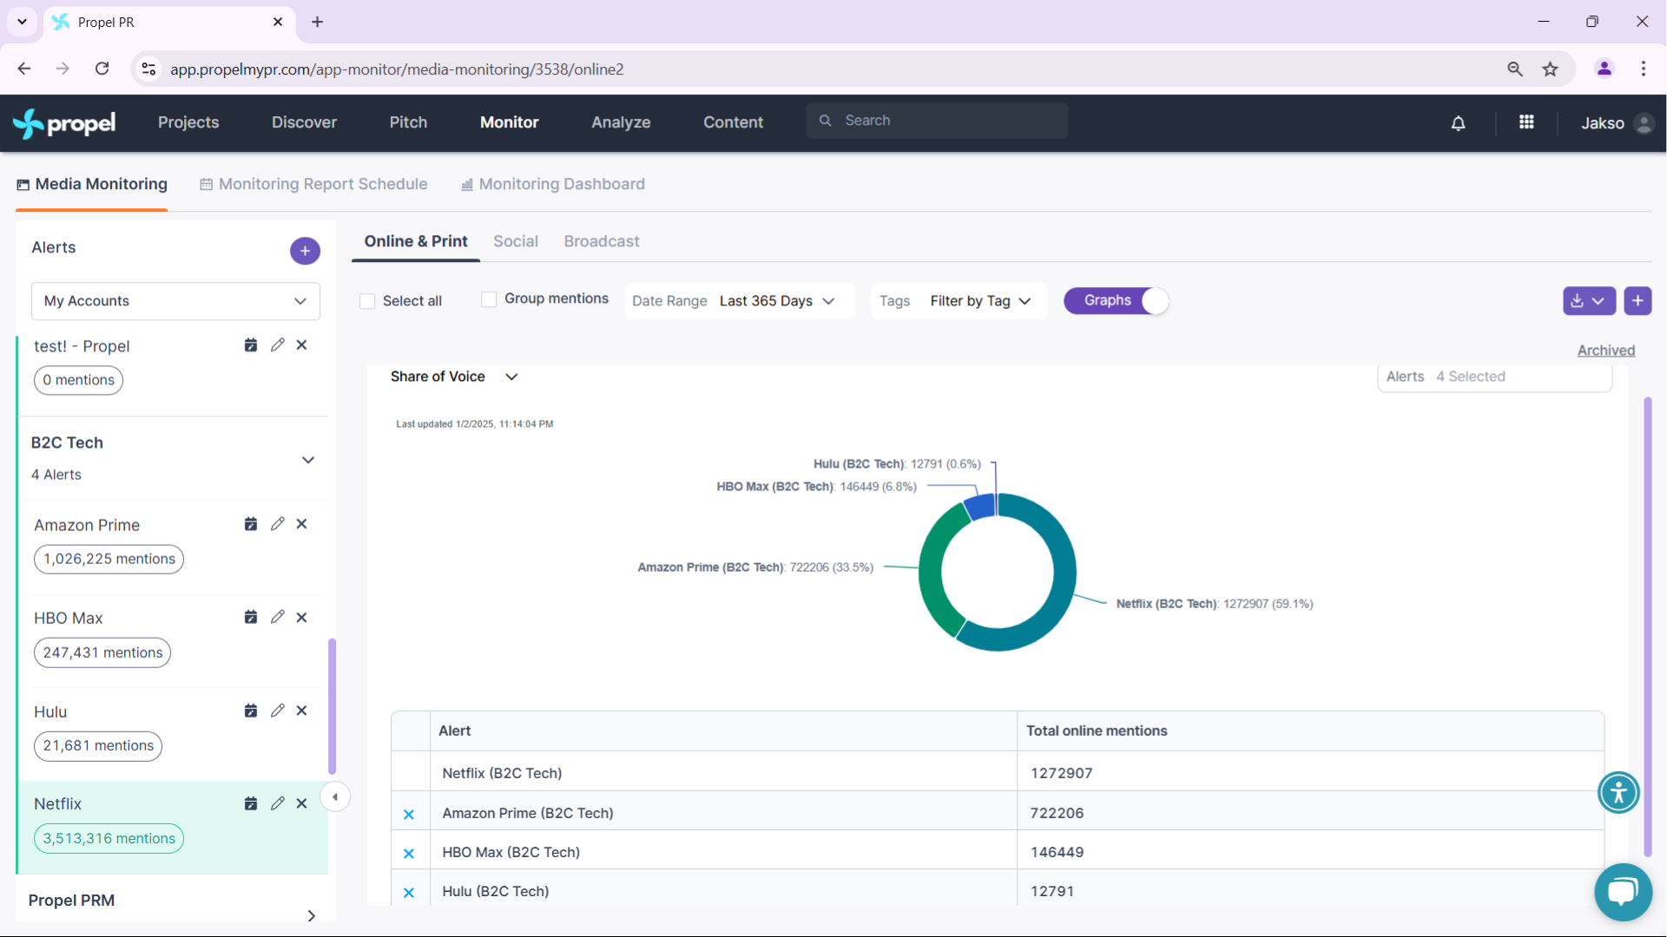Toggle the Graphs switch off
This screenshot has height=937, width=1667.
pyautogui.click(x=1117, y=301)
